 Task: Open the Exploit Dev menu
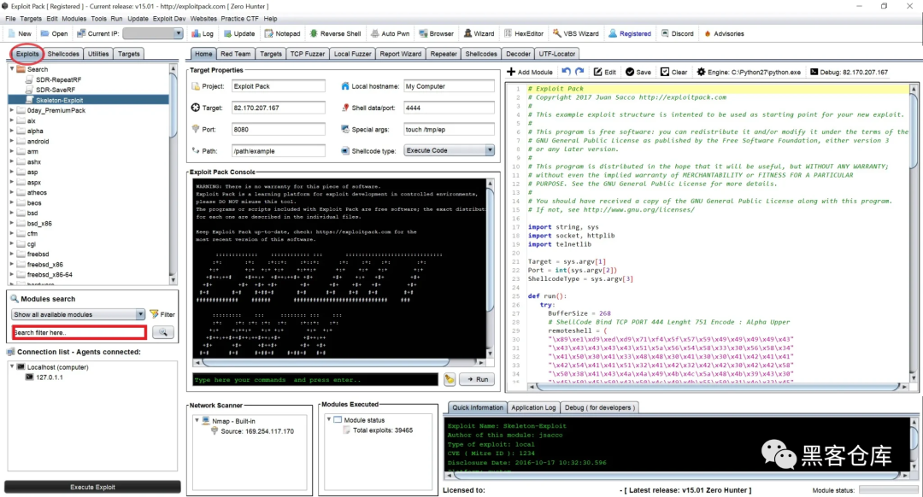coord(169,19)
